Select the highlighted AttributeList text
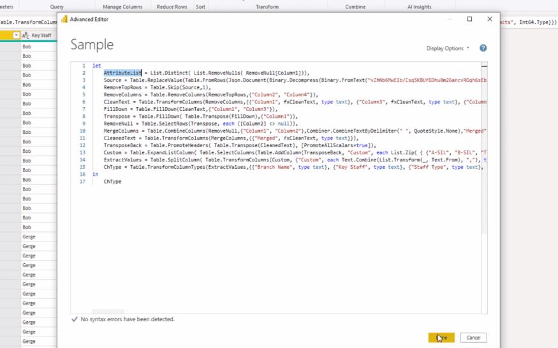This screenshot has width=558, height=348. click(x=122, y=73)
